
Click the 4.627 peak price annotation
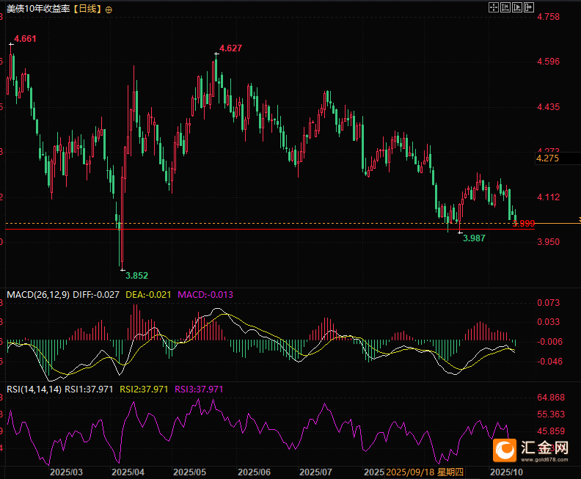point(230,48)
